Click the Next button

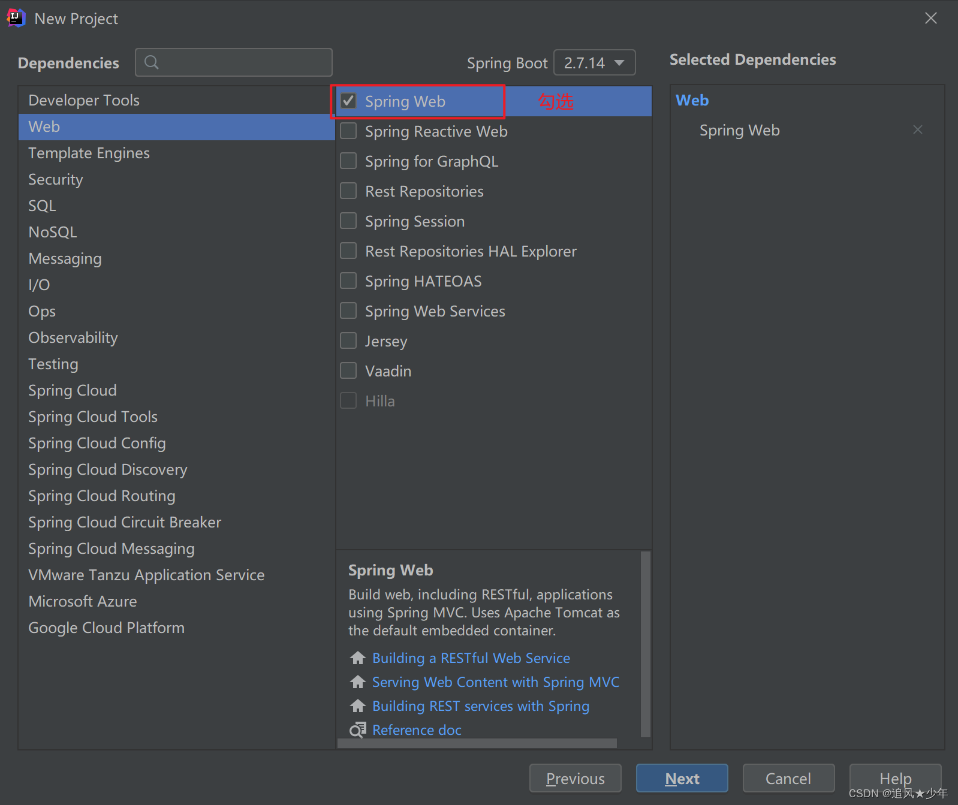point(682,778)
